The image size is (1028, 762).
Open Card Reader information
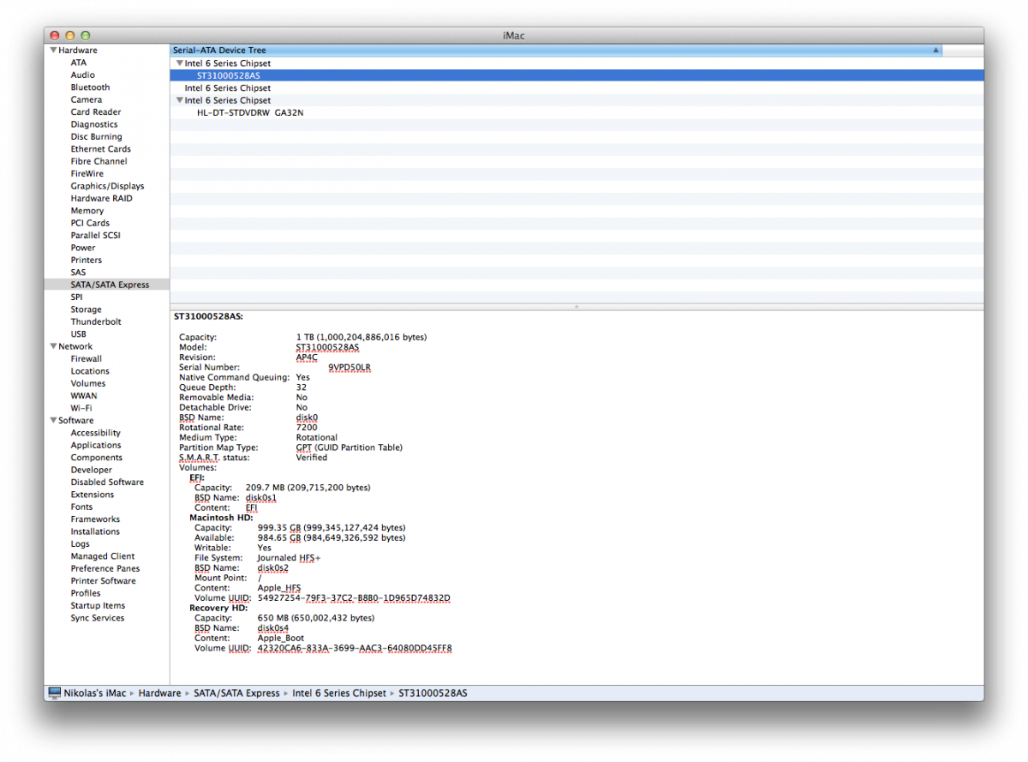point(95,112)
